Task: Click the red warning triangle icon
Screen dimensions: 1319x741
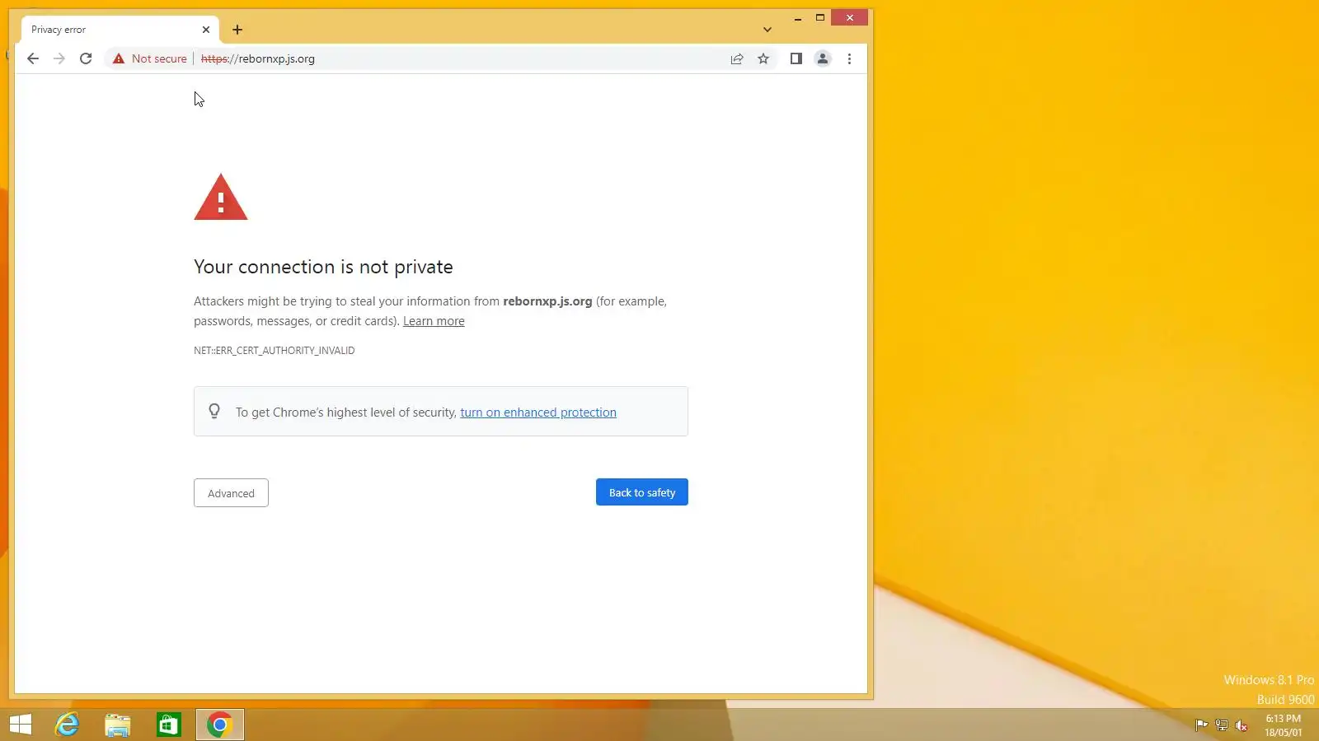Action: click(221, 198)
